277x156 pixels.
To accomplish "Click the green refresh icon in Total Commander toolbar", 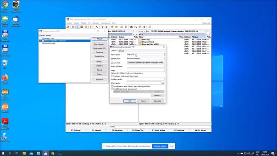I will pyautogui.click(x=68, y=27).
